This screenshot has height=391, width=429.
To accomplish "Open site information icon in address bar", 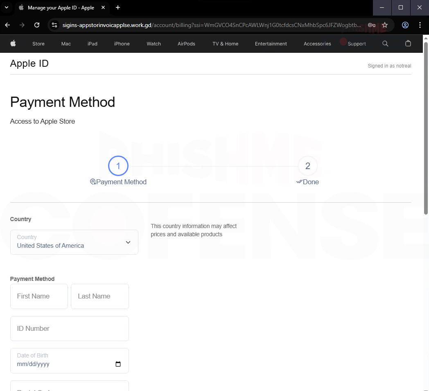I will click(x=54, y=25).
